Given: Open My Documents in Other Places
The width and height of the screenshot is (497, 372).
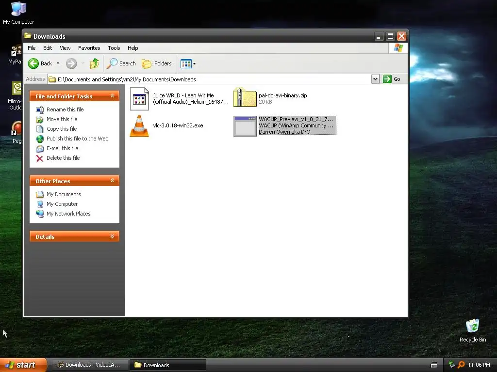Looking at the screenshot, I should click(x=64, y=194).
